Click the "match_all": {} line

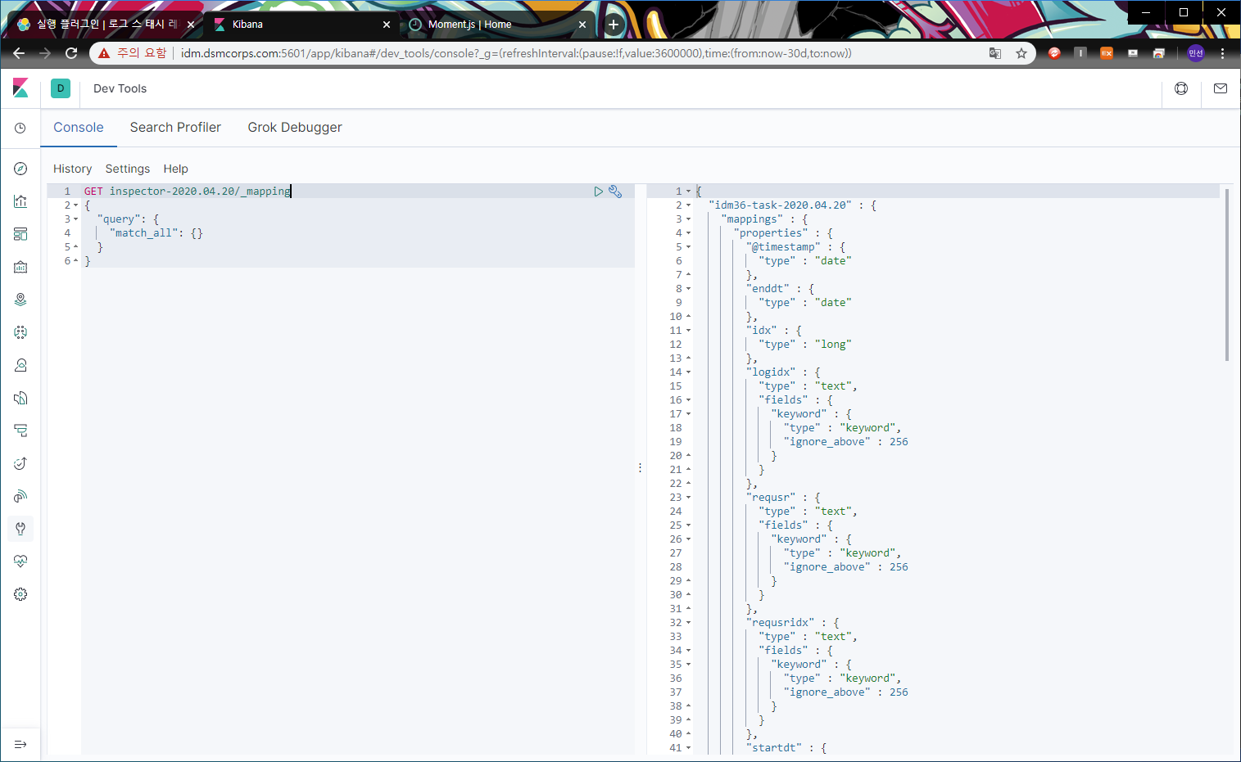[x=156, y=233]
